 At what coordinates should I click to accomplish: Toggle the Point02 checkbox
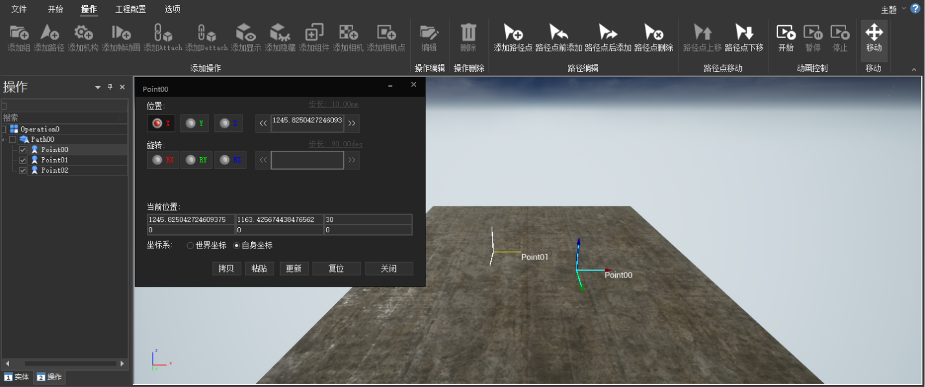point(23,170)
